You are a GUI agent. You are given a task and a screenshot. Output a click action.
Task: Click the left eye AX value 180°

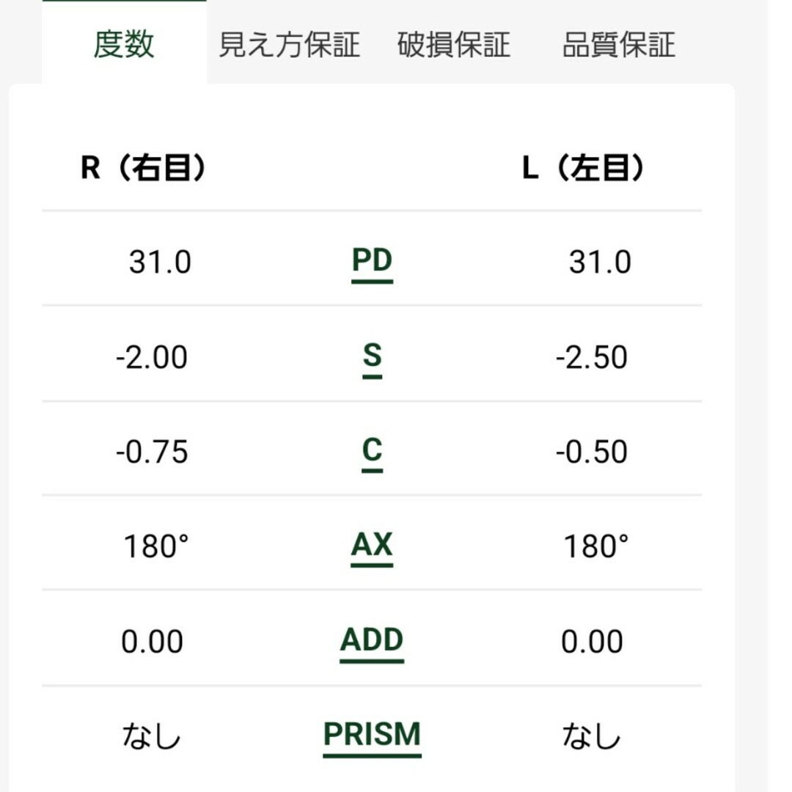pyautogui.click(x=596, y=546)
